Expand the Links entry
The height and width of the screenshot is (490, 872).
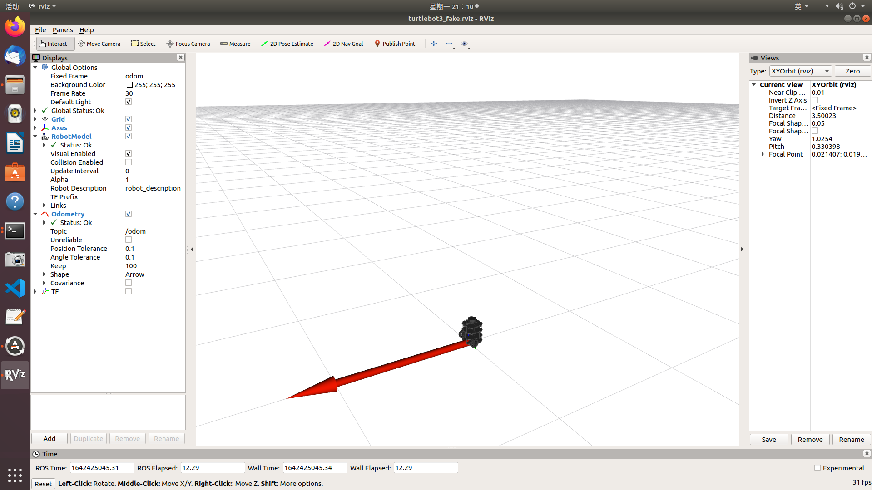pos(45,205)
